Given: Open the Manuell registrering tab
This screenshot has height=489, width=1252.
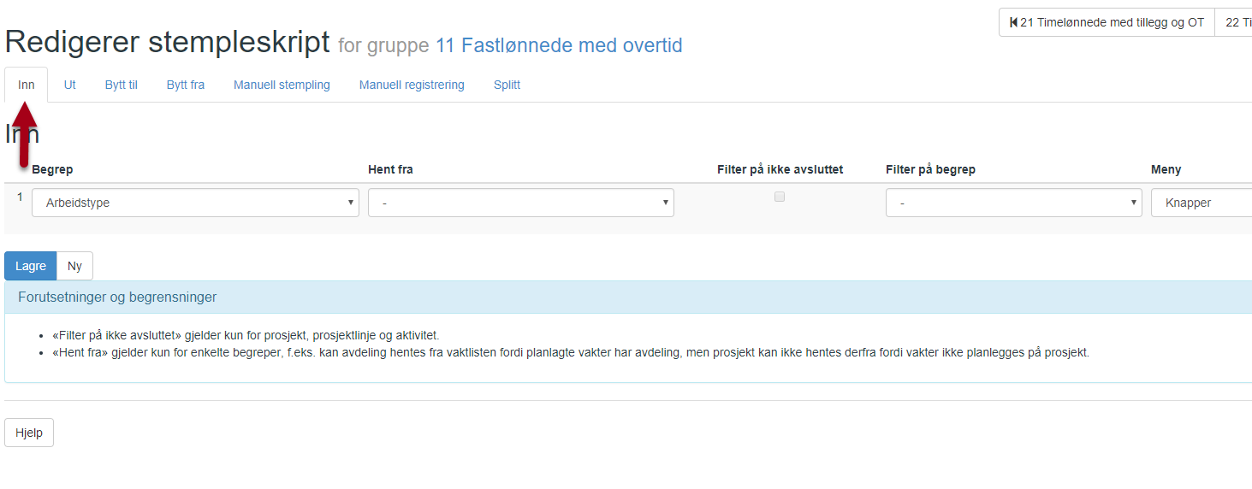Looking at the screenshot, I should (x=412, y=85).
